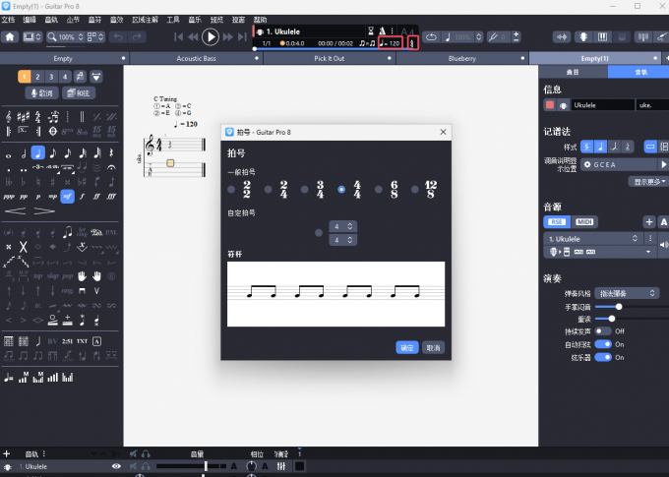Screen dimensions: 669x477
Task: Click the 确定 button in the dialog
Action: pos(406,347)
